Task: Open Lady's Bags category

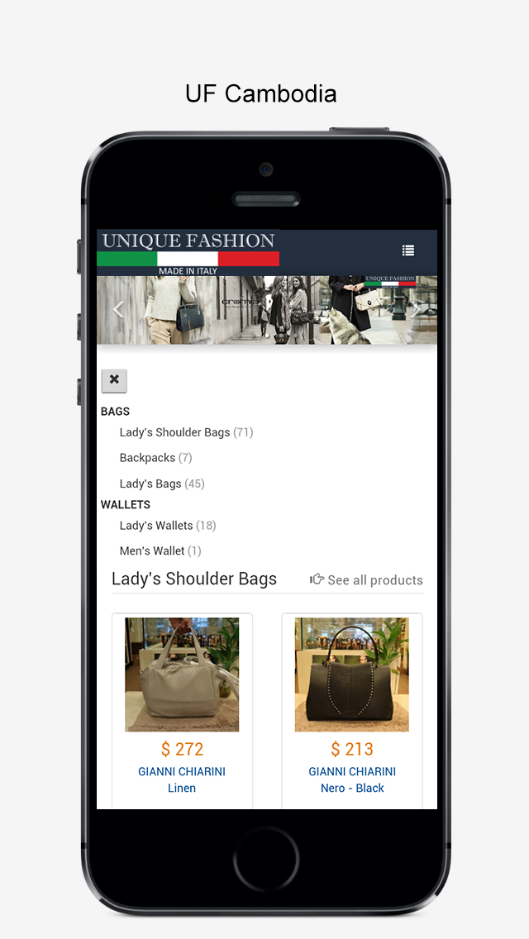Action: click(x=162, y=484)
